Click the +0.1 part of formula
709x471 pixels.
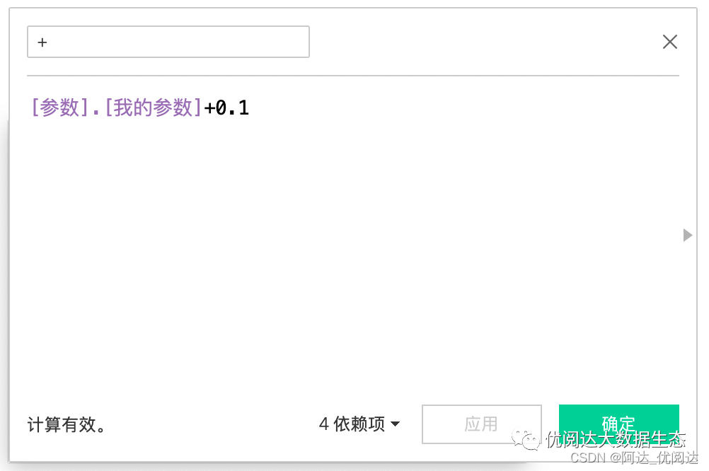226,107
